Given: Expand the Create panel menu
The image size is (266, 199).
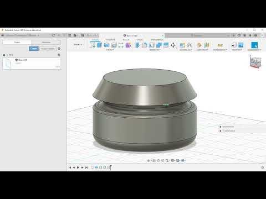Looking at the screenshot, I should pyautogui.click(x=110, y=50).
